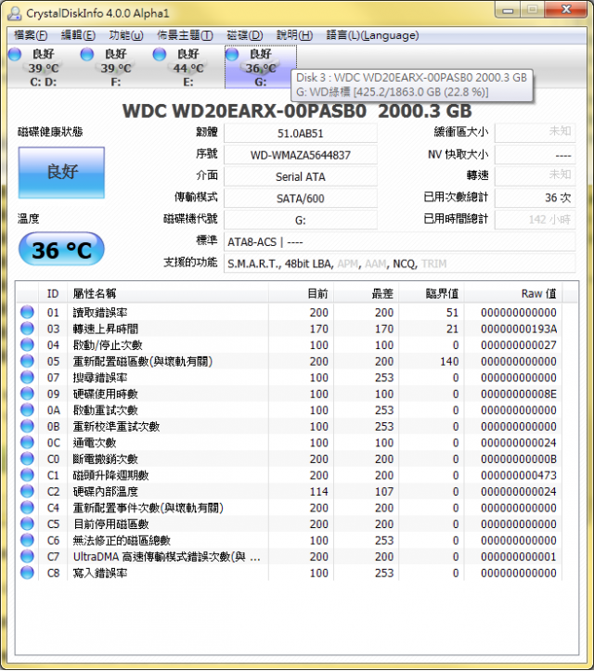Viewport: 594px width, 671px height.
Task: Minimize the CrystalDiskInfo window
Action: (508, 10)
